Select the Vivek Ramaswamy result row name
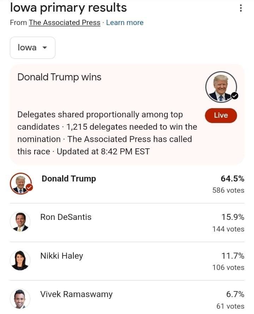This screenshot has height=314, width=254. tap(77, 294)
